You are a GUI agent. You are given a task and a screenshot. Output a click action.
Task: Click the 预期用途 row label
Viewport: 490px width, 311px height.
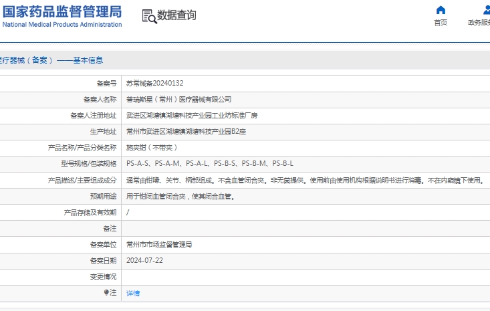tap(104, 196)
